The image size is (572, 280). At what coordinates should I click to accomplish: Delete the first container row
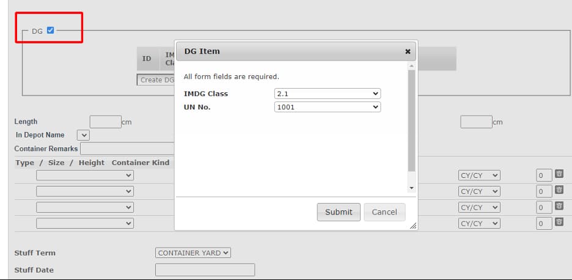(559, 174)
